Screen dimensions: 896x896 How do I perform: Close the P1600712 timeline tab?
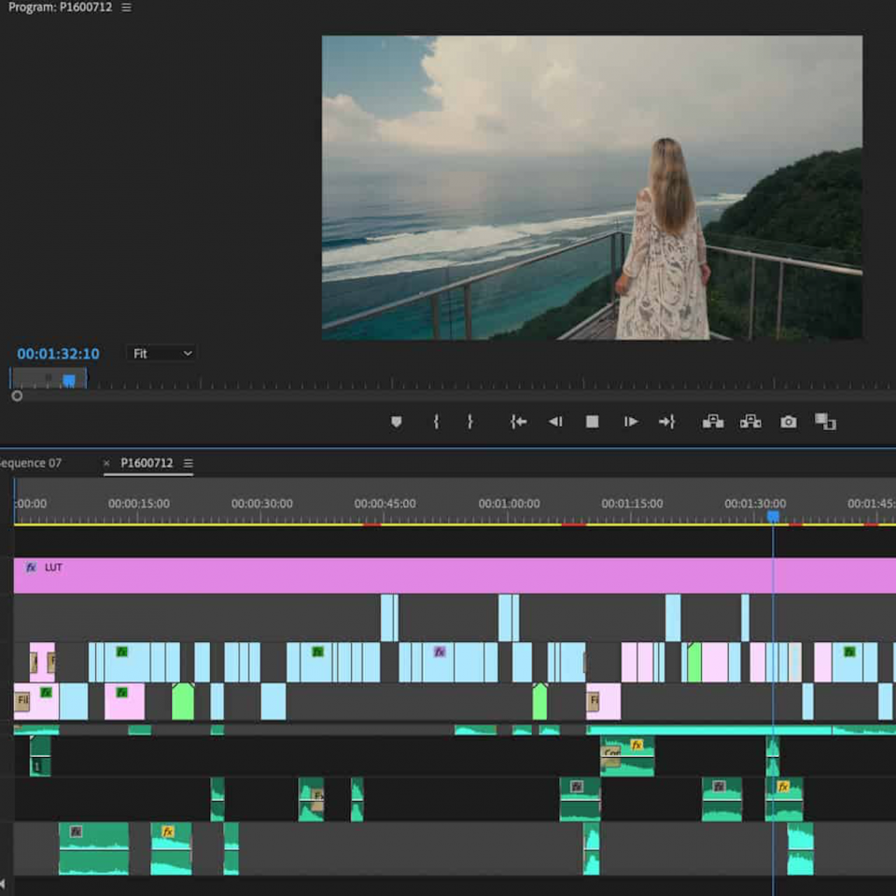[x=106, y=463]
